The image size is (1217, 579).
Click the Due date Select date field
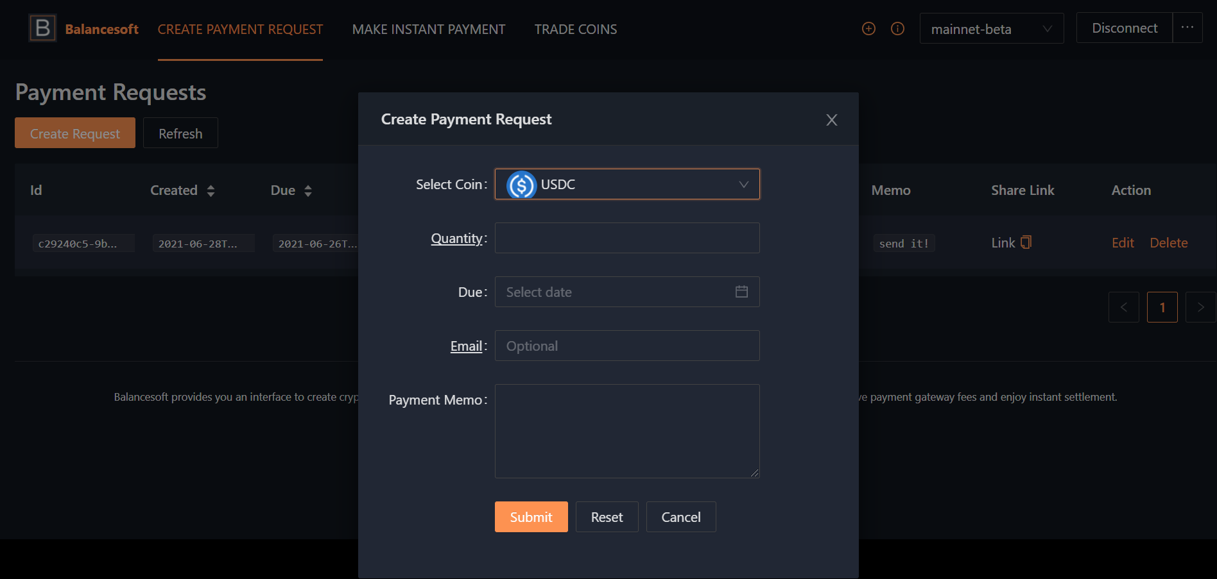point(627,292)
